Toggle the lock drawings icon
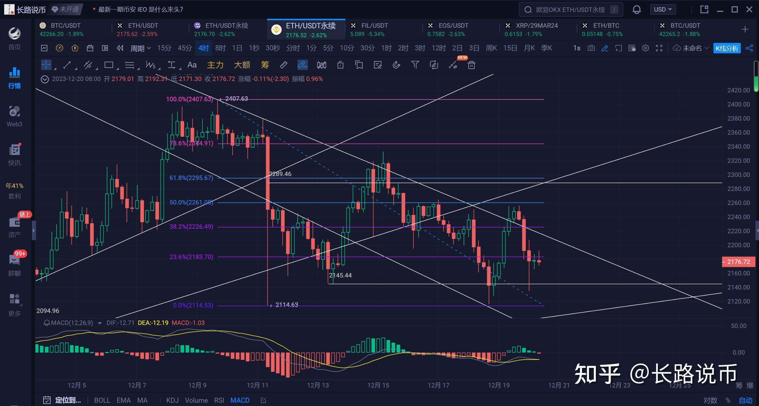 coord(340,65)
